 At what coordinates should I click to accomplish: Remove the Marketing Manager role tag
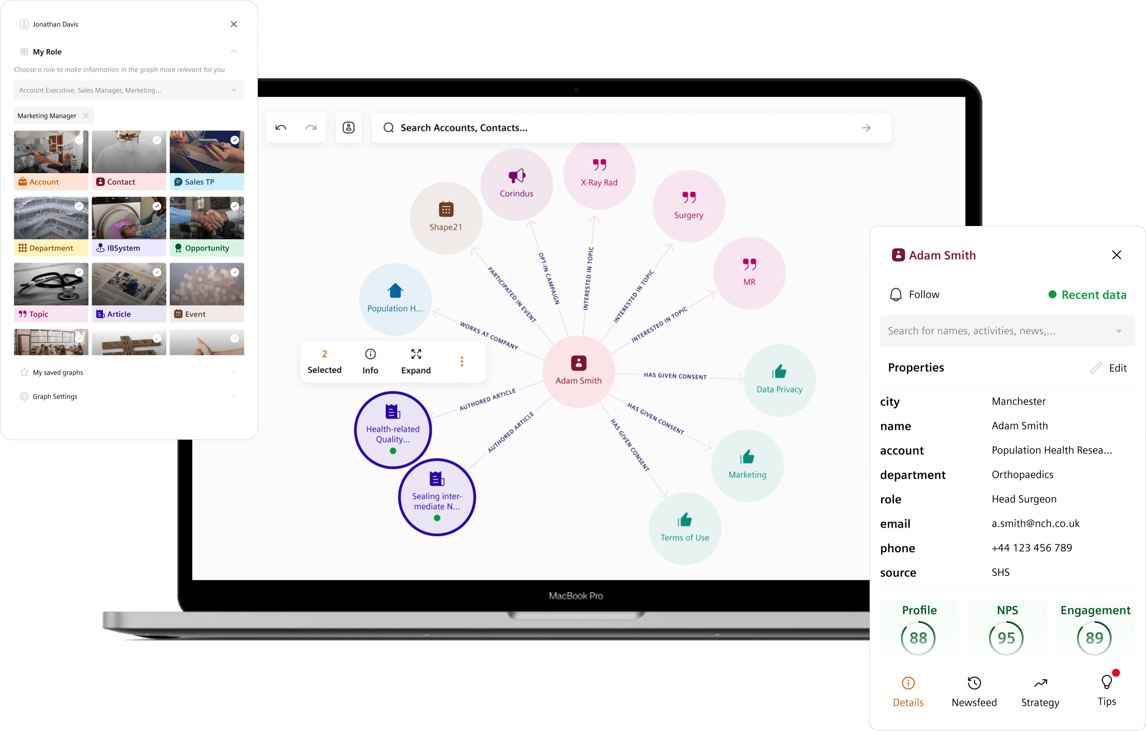click(86, 116)
